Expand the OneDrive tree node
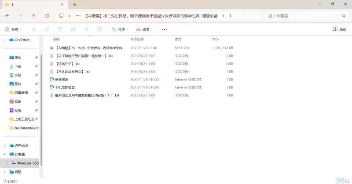352x184 pixels. click(5, 40)
